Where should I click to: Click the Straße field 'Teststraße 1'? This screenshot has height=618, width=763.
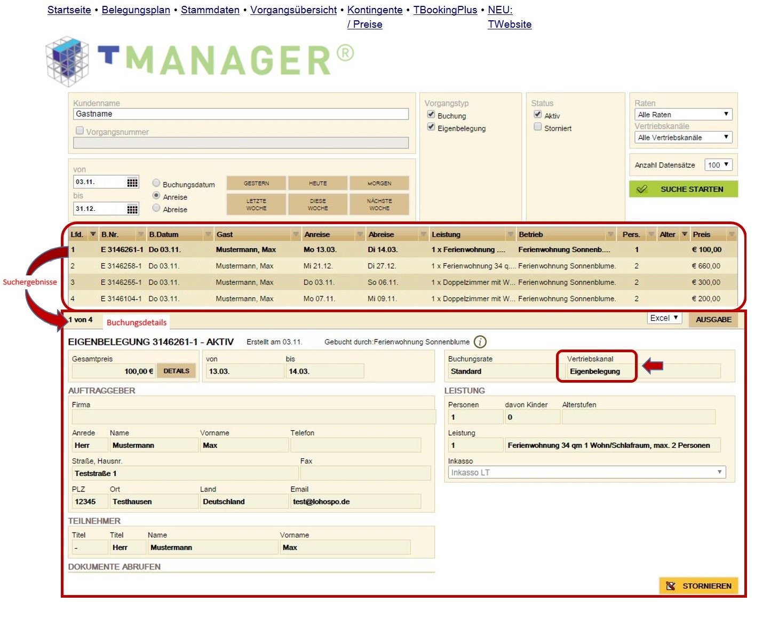[185, 473]
